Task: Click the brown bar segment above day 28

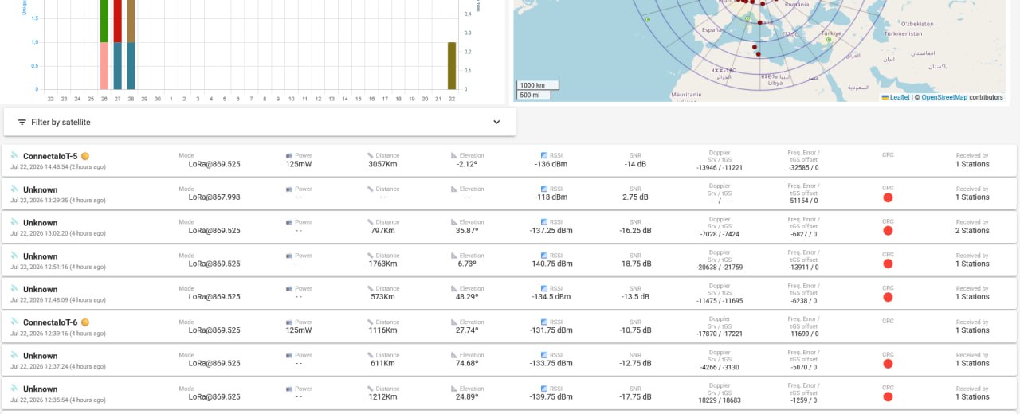Action: 131,21
